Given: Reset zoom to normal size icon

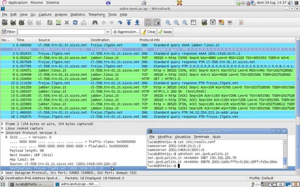Looking at the screenshot, I should click(185, 23).
